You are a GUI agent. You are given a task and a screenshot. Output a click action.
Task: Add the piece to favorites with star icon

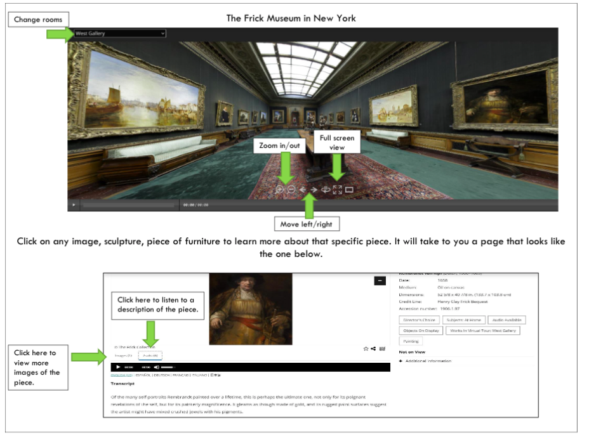366,349
